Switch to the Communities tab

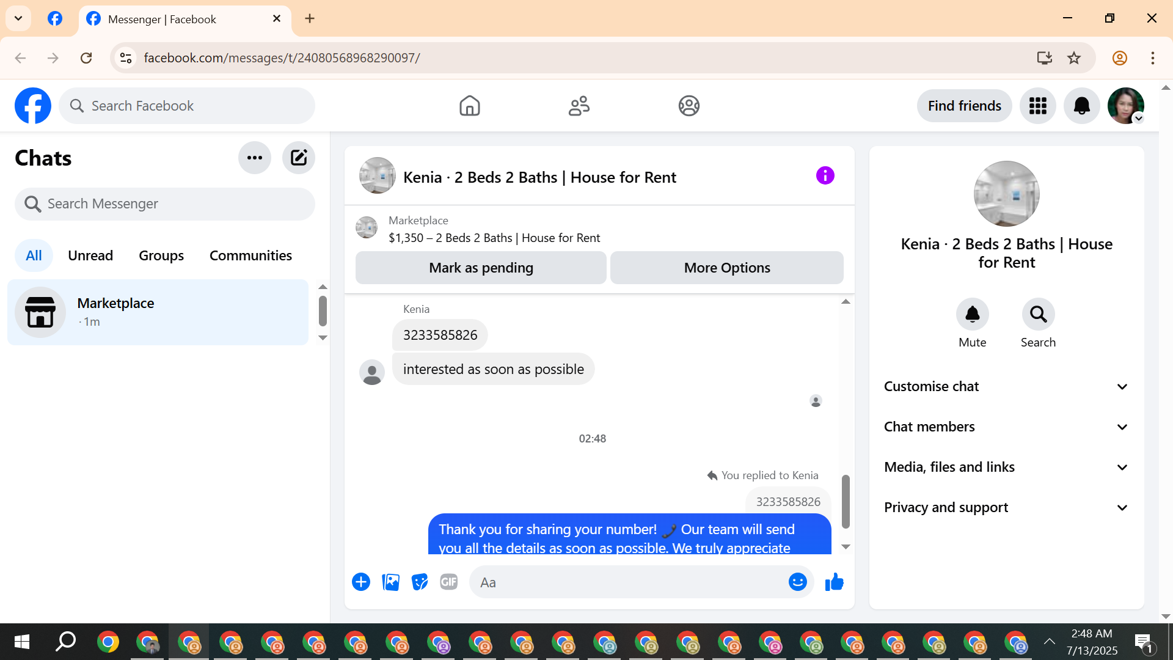[250, 255]
